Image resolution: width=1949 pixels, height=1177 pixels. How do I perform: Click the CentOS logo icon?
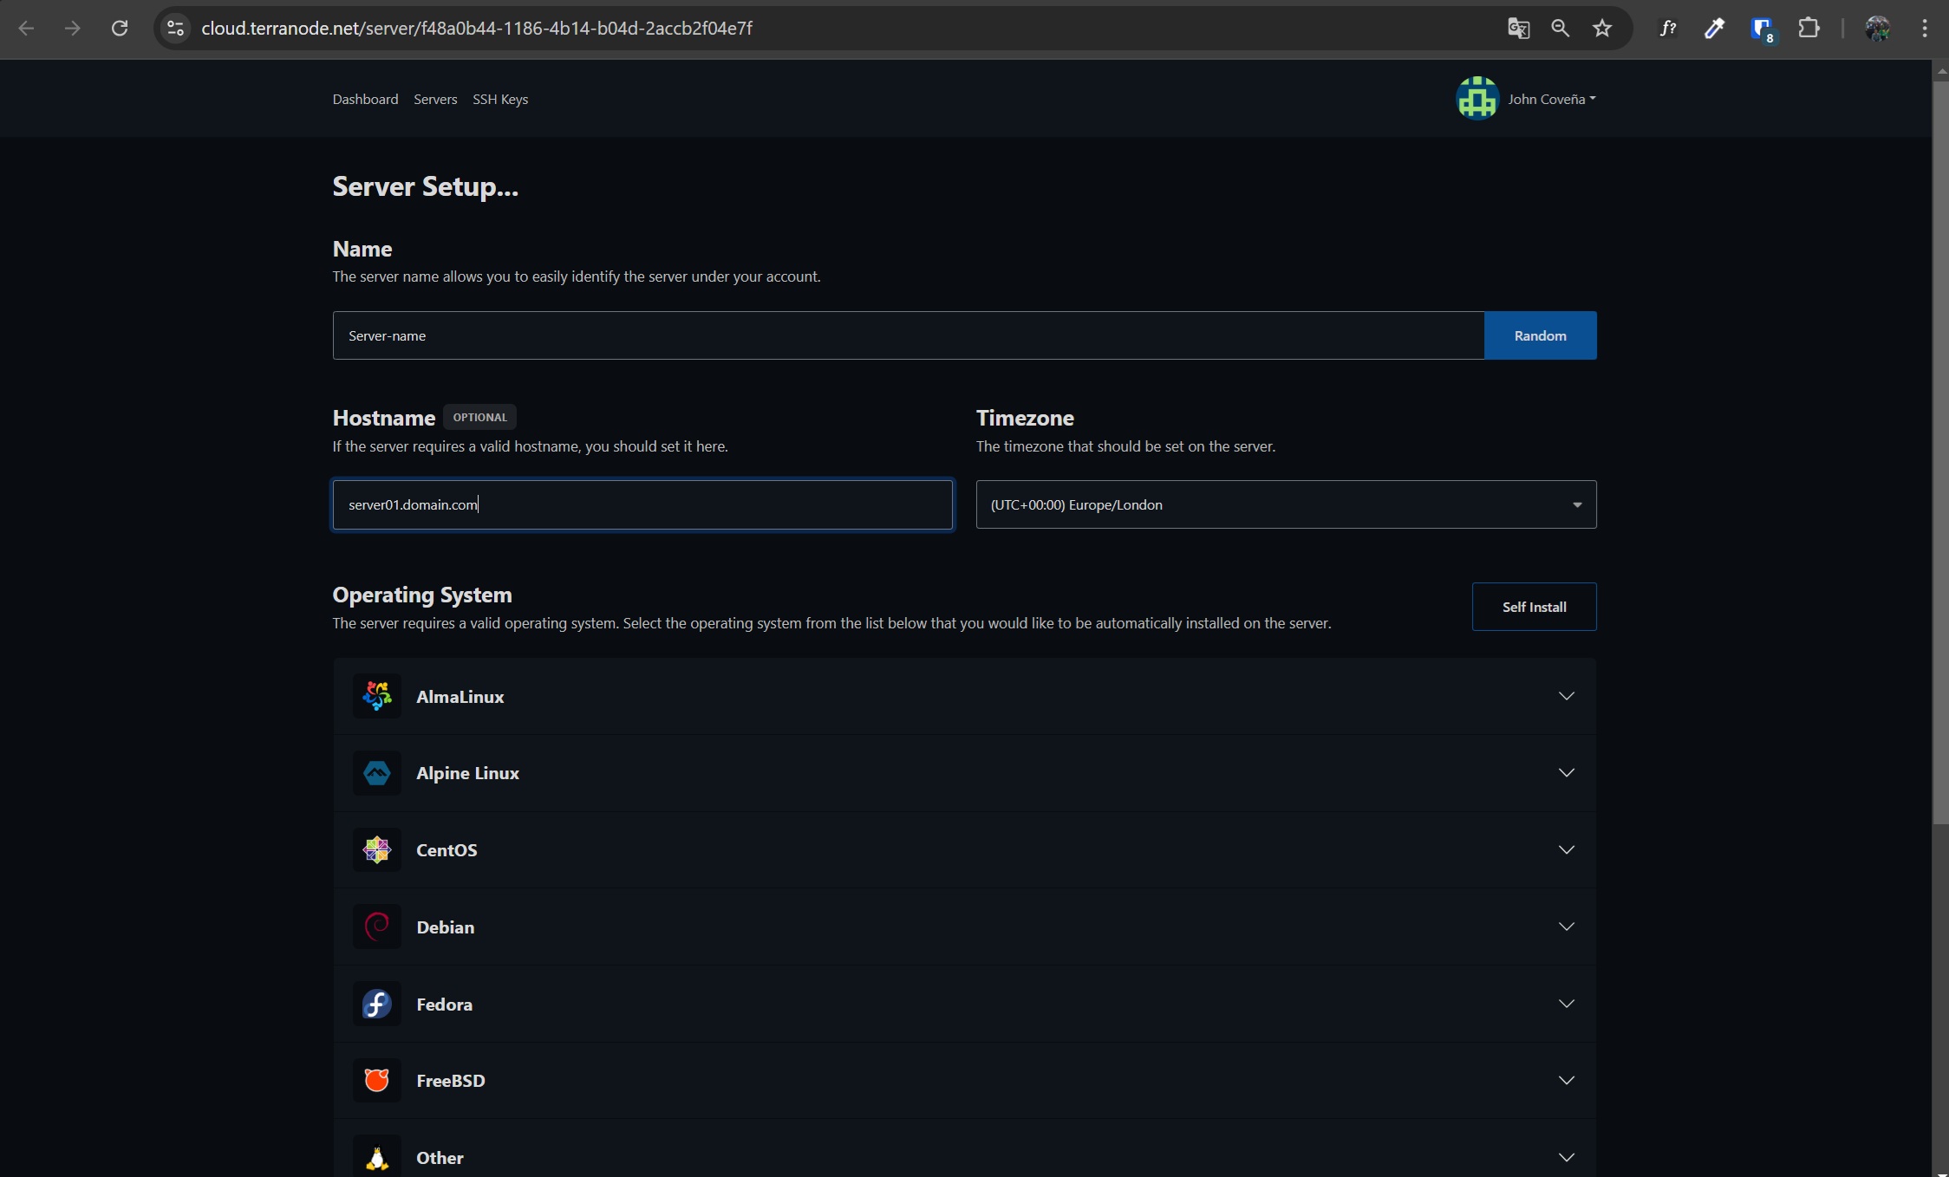click(x=376, y=849)
